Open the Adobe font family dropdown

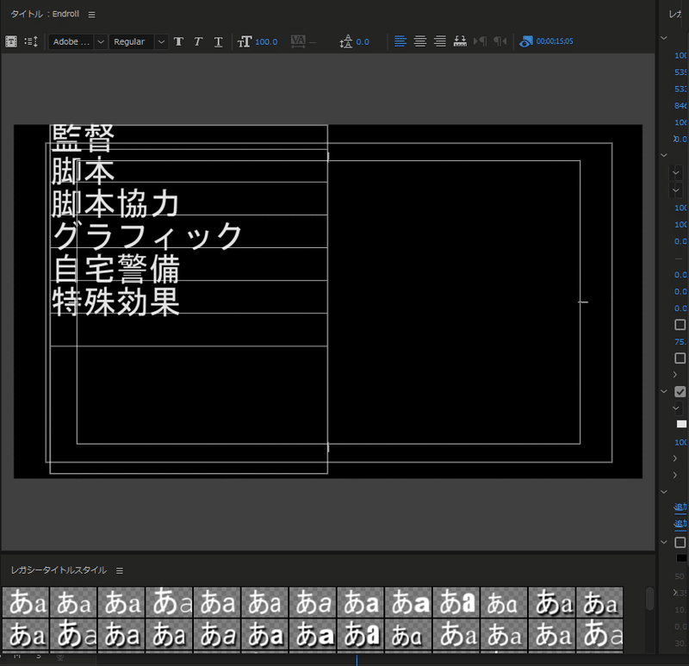coord(78,41)
